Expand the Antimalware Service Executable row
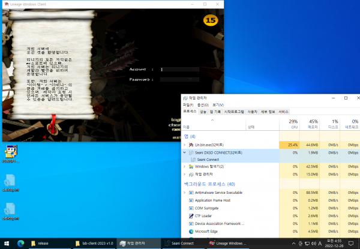Screen dimensions: 360x249 coord(185,193)
